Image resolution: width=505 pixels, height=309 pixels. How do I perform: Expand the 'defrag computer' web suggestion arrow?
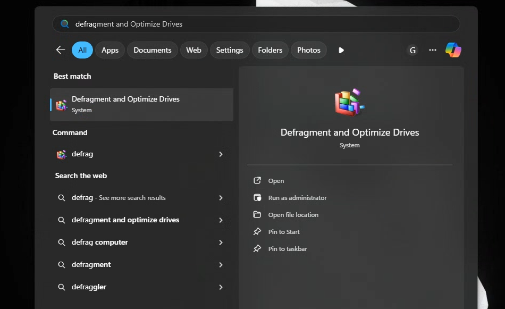click(221, 243)
